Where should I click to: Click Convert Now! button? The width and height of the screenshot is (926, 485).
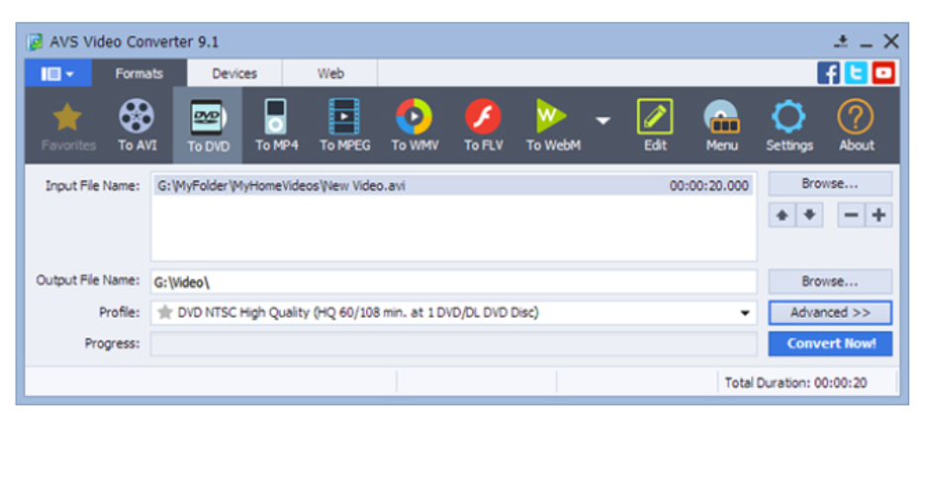pyautogui.click(x=830, y=343)
